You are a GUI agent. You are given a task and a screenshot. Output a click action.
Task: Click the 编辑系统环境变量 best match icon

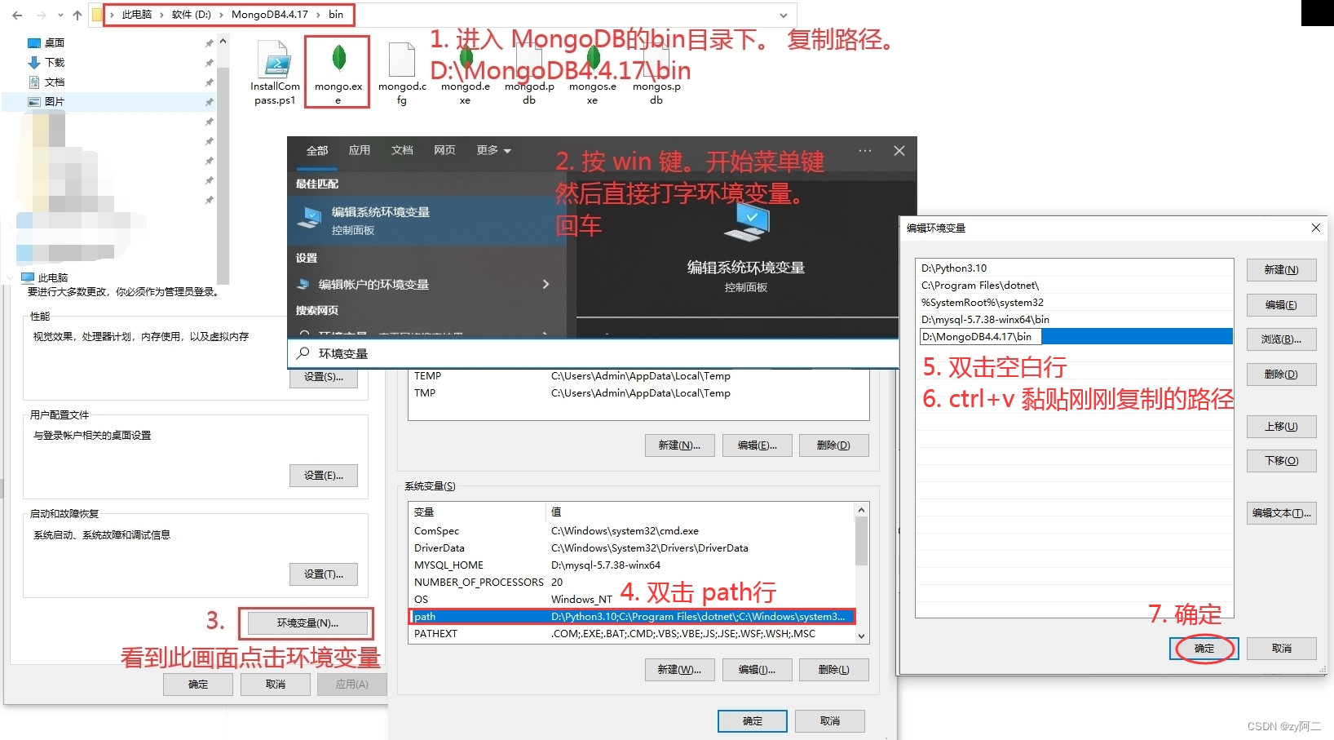pos(309,218)
